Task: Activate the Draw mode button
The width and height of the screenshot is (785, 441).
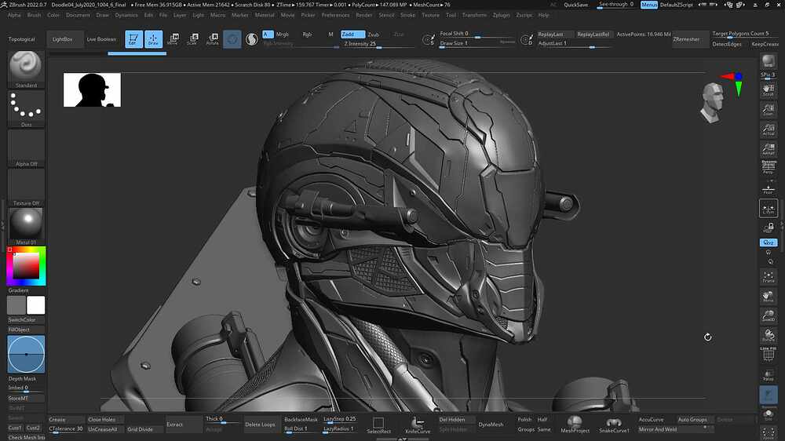Action: [153, 39]
